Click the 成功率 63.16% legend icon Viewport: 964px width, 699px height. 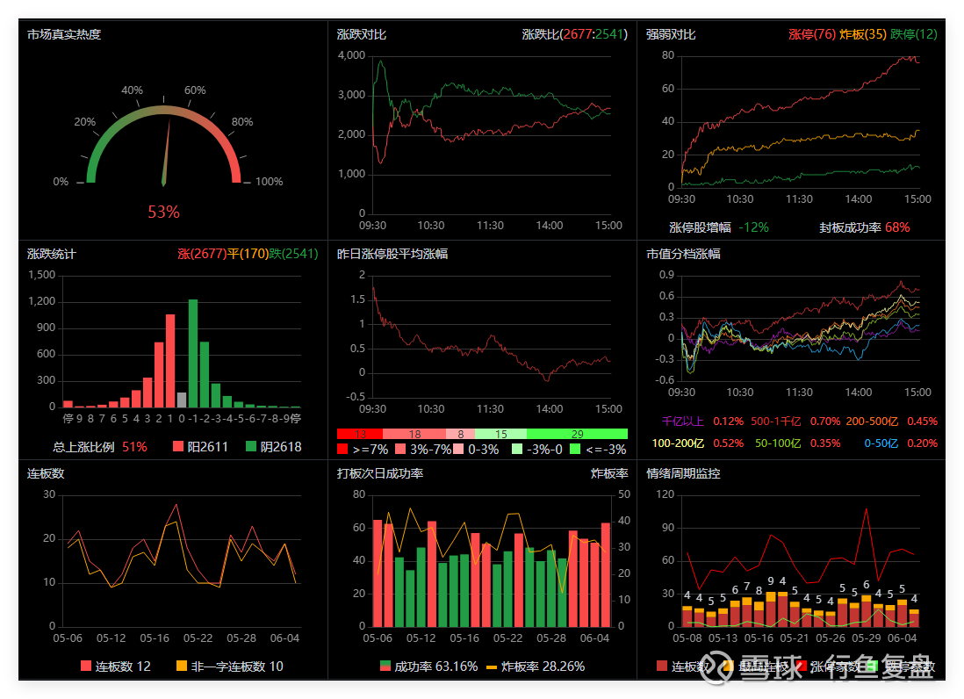385,667
